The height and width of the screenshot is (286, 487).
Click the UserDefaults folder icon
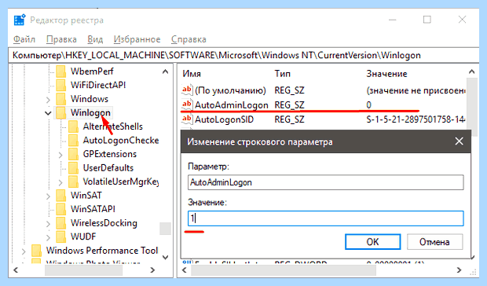pos(73,167)
